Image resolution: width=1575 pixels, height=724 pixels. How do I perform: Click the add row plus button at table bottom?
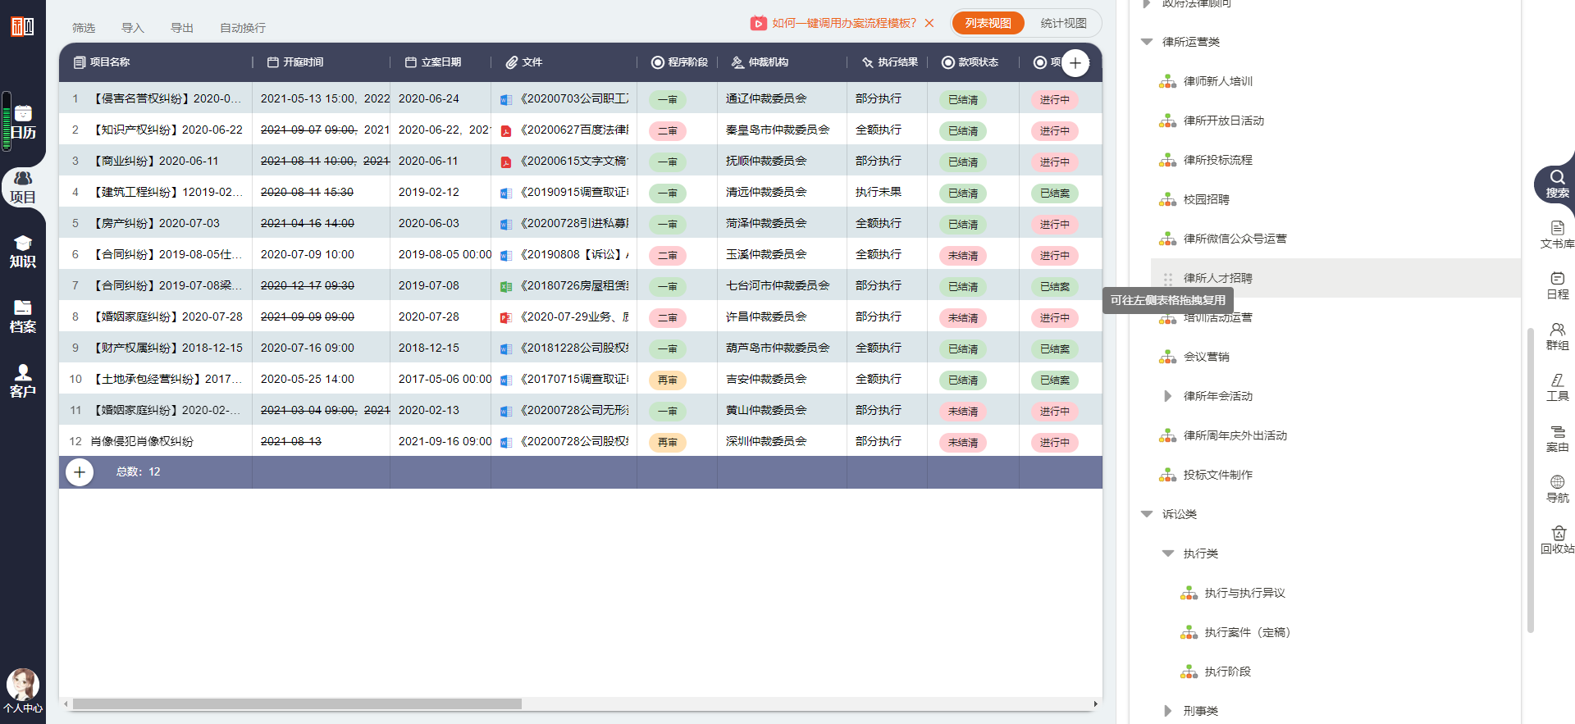coord(80,472)
